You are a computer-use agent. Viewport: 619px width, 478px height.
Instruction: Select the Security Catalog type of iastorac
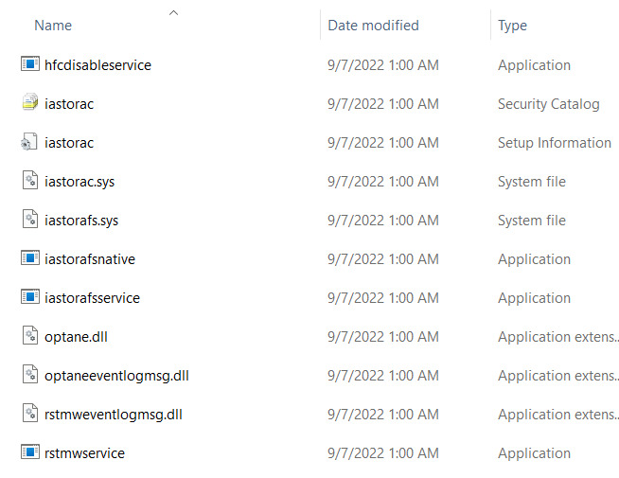tap(548, 104)
